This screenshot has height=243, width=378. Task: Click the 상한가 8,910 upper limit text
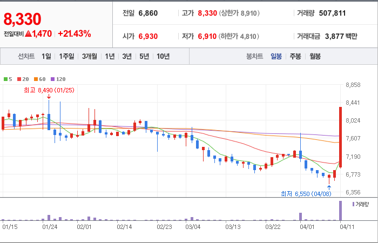pos(239,13)
